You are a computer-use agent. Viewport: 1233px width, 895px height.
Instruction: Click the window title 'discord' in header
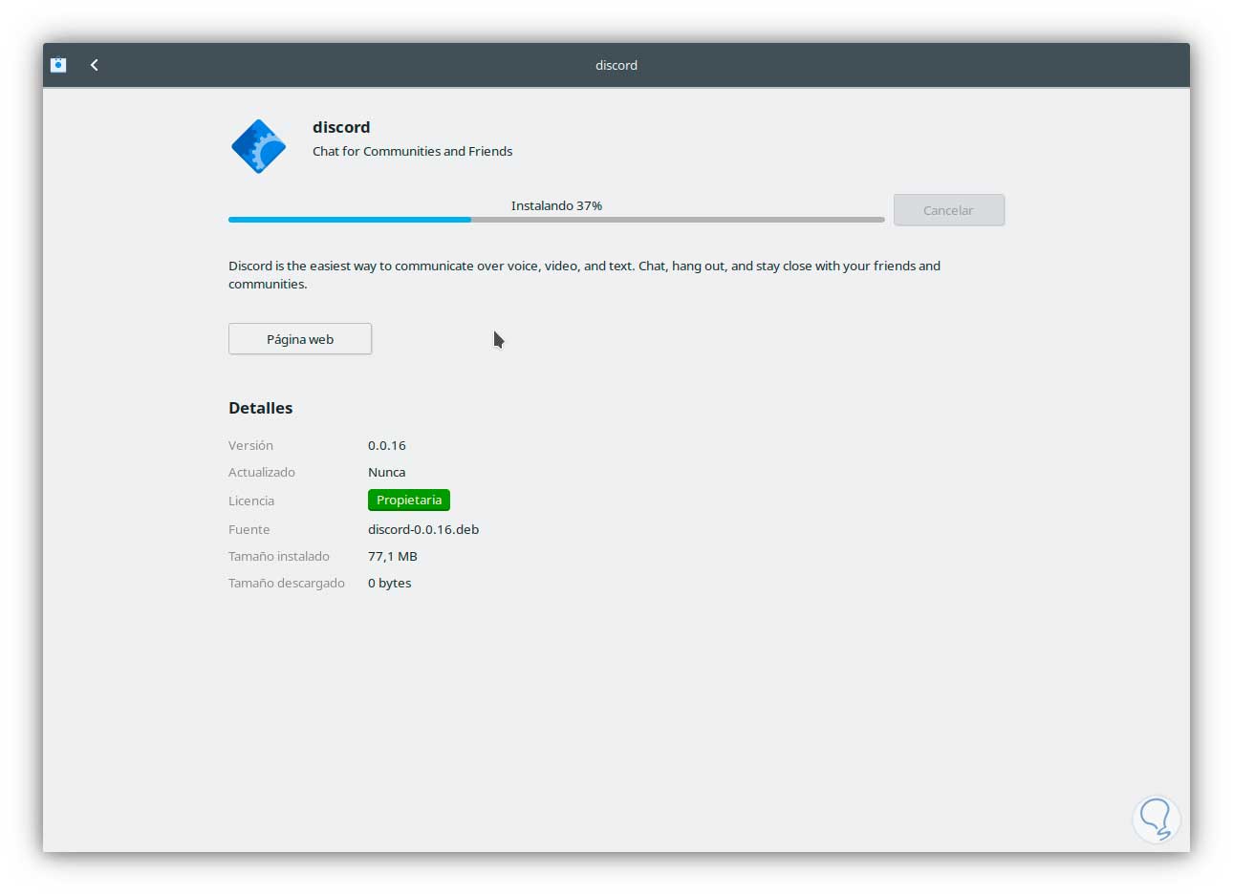click(616, 65)
